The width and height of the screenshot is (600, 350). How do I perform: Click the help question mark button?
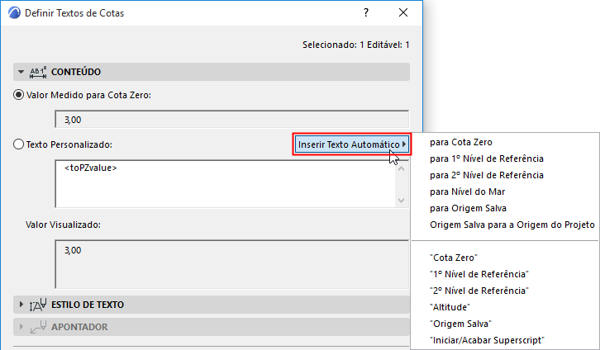[366, 13]
